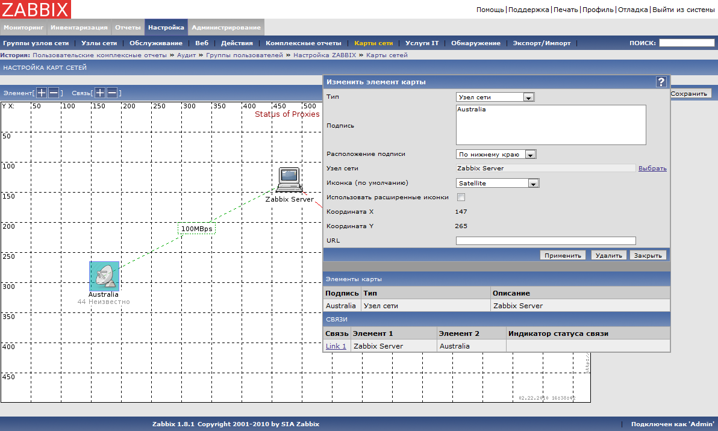Focus the search input field
718x431 pixels.
tap(687, 43)
